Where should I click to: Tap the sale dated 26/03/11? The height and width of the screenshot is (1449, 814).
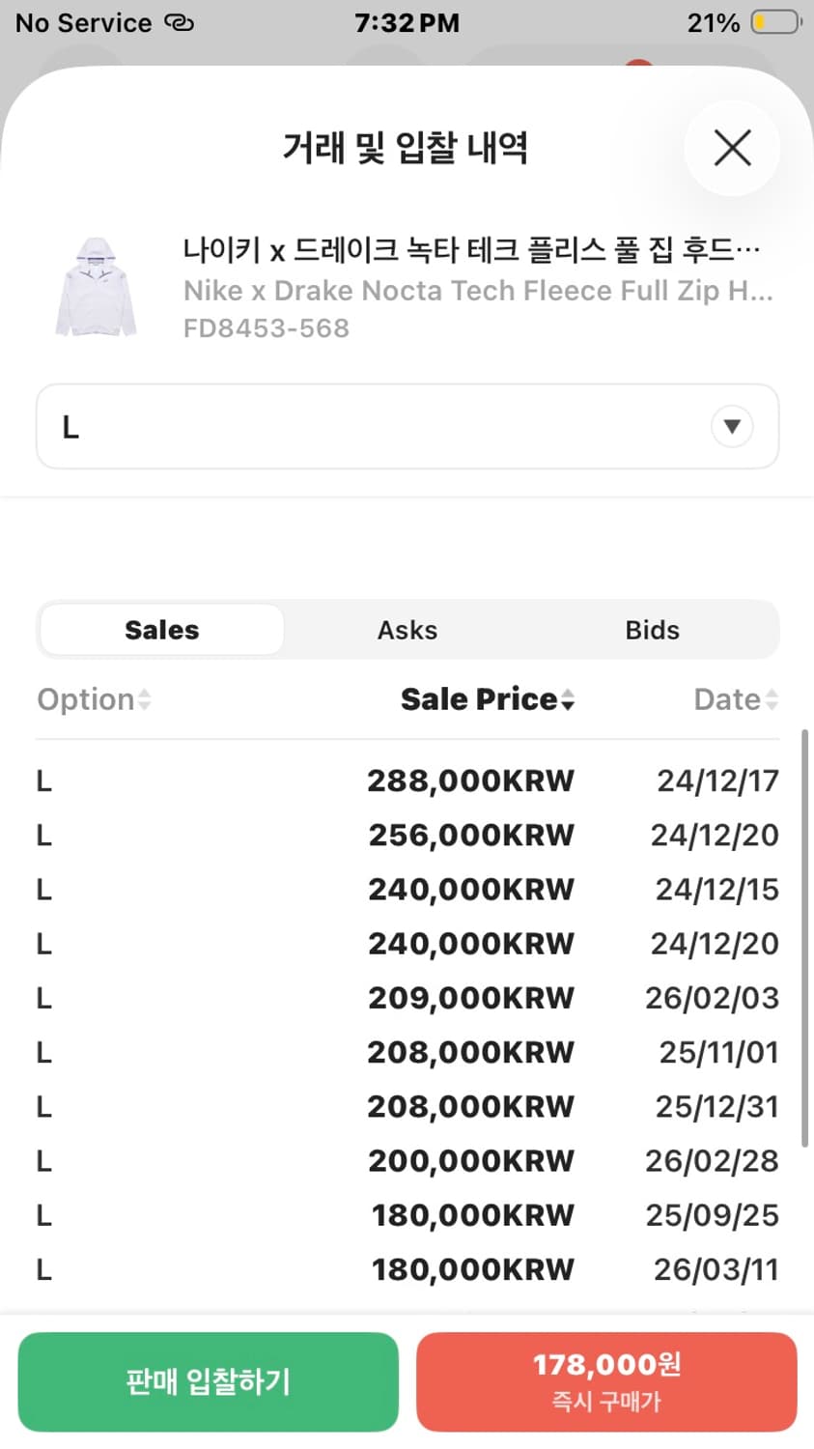point(716,1269)
